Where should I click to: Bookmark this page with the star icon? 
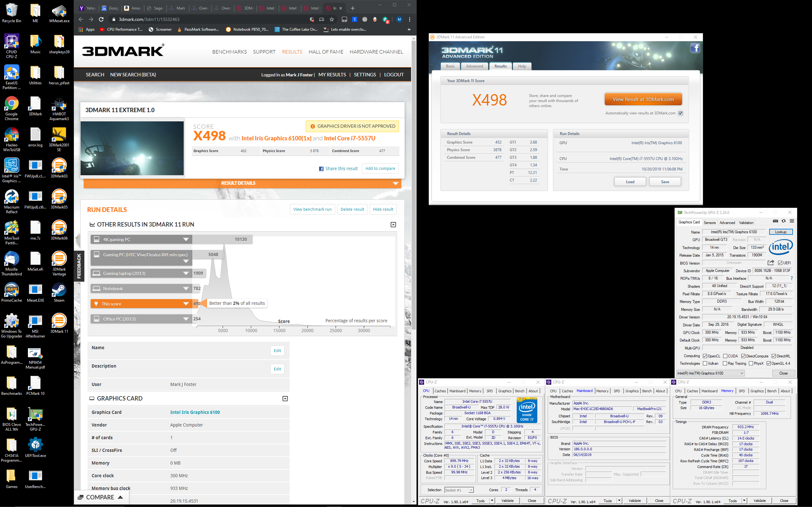(332, 19)
